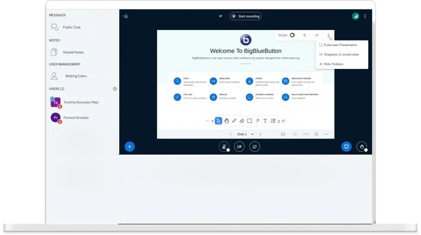Select the Arrow drawing tool
421x235 pixels.
(x=257, y=121)
